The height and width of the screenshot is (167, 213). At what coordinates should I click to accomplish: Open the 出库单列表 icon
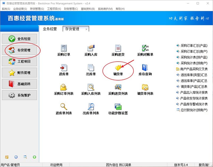91,107
